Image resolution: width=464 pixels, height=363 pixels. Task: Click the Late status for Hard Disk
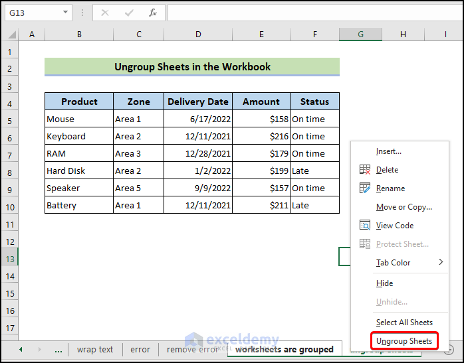(x=314, y=171)
